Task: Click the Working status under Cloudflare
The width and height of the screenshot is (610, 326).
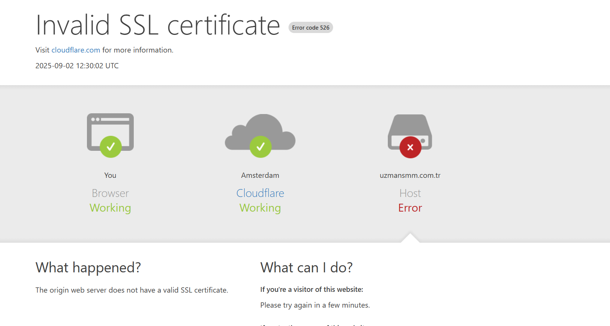Action: pos(260,208)
